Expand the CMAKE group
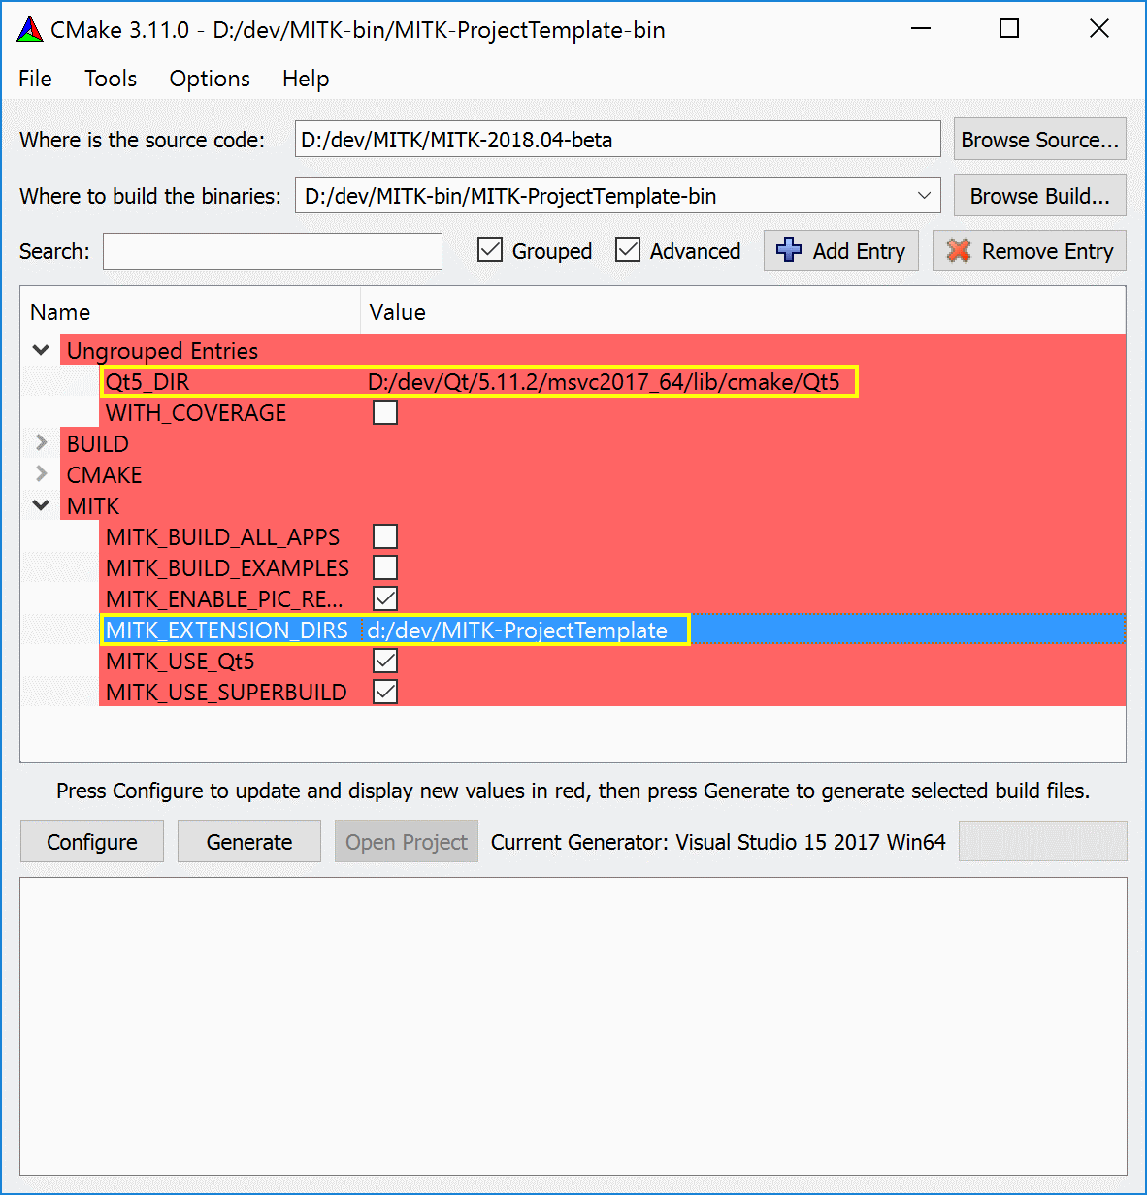Viewport: 1147px width, 1195px height. [41, 474]
